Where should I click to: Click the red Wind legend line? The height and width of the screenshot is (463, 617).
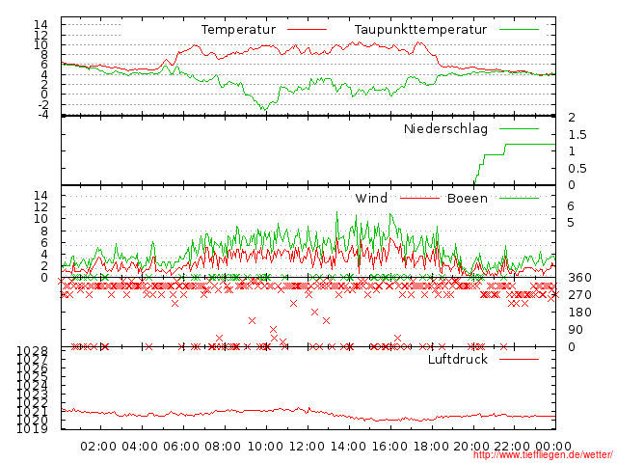(419, 199)
